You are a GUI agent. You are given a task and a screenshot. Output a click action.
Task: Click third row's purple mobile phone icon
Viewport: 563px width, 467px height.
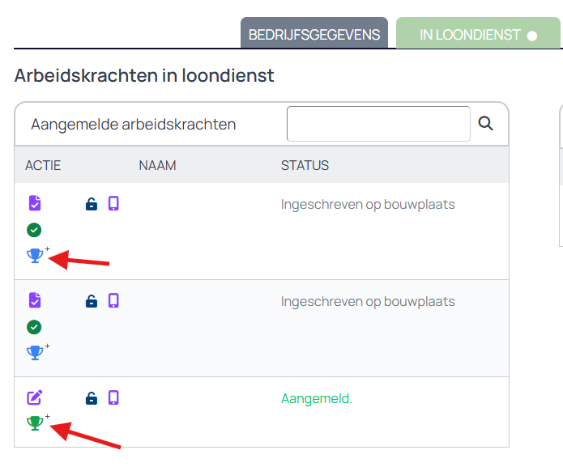[113, 397]
